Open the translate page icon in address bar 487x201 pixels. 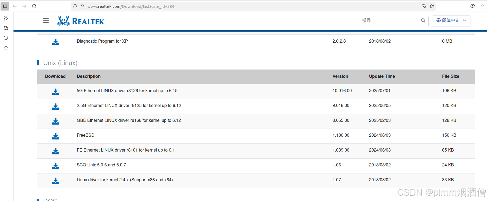(424, 6)
